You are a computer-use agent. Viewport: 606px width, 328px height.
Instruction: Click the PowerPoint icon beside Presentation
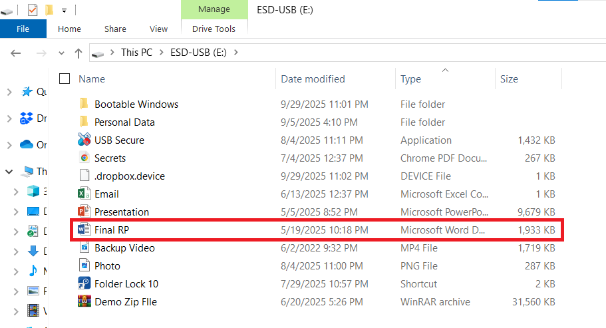pyautogui.click(x=84, y=212)
